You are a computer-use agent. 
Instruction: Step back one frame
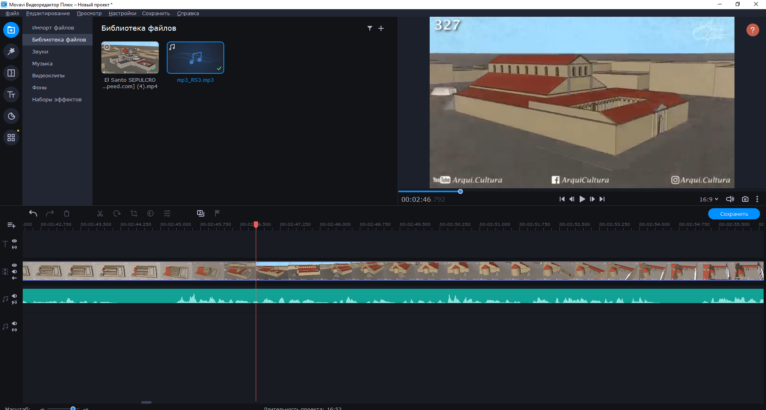pyautogui.click(x=572, y=199)
